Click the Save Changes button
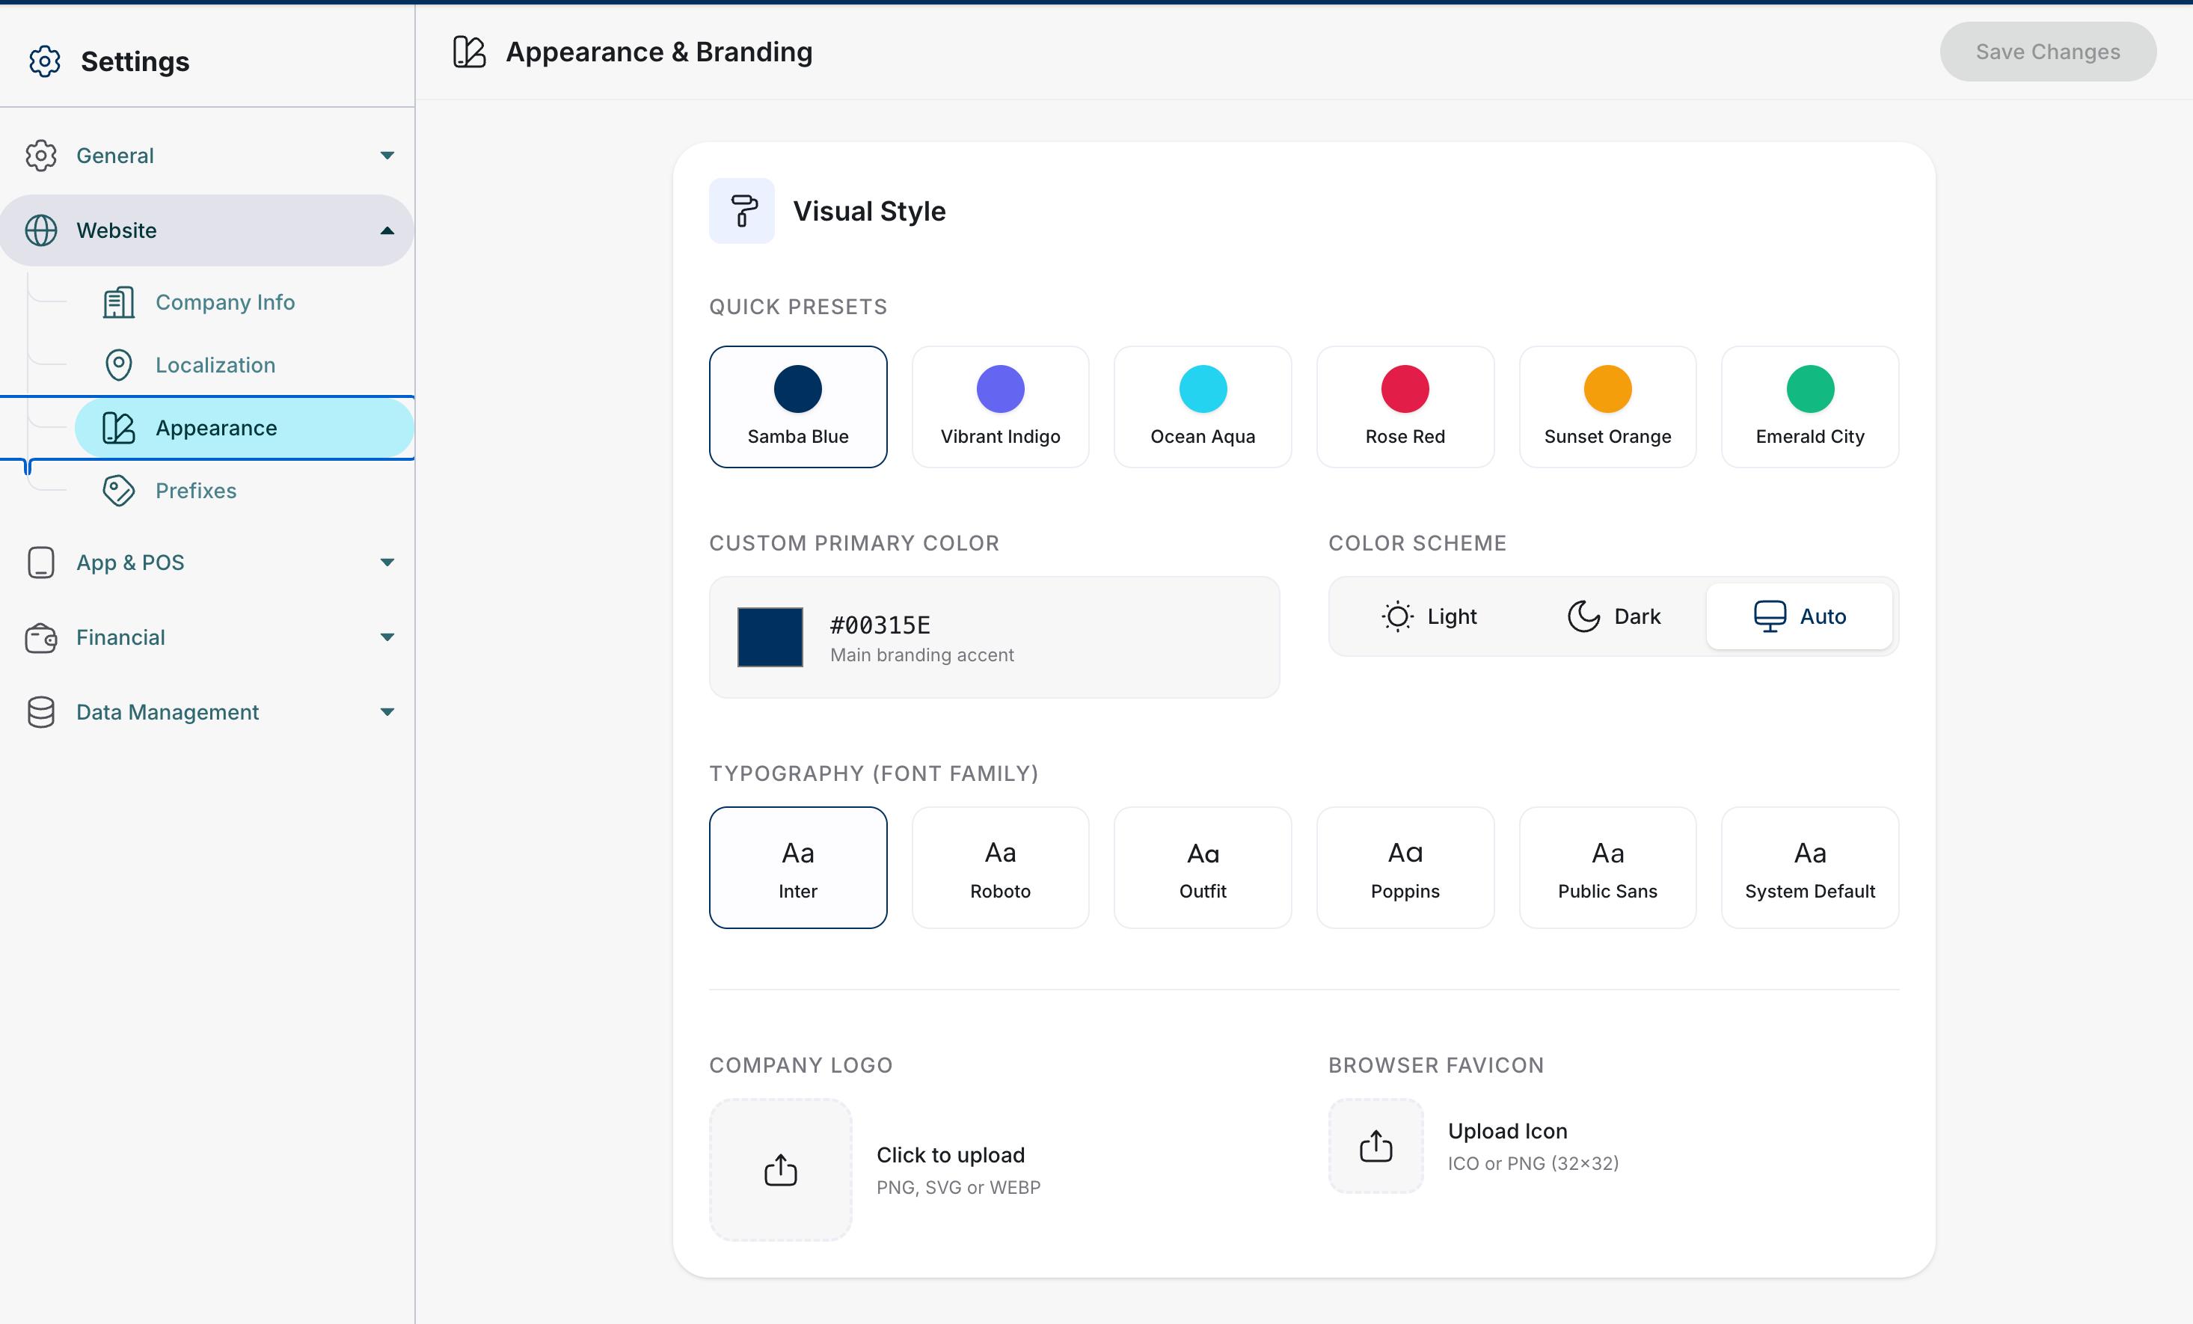The width and height of the screenshot is (2193, 1324). tap(2048, 52)
